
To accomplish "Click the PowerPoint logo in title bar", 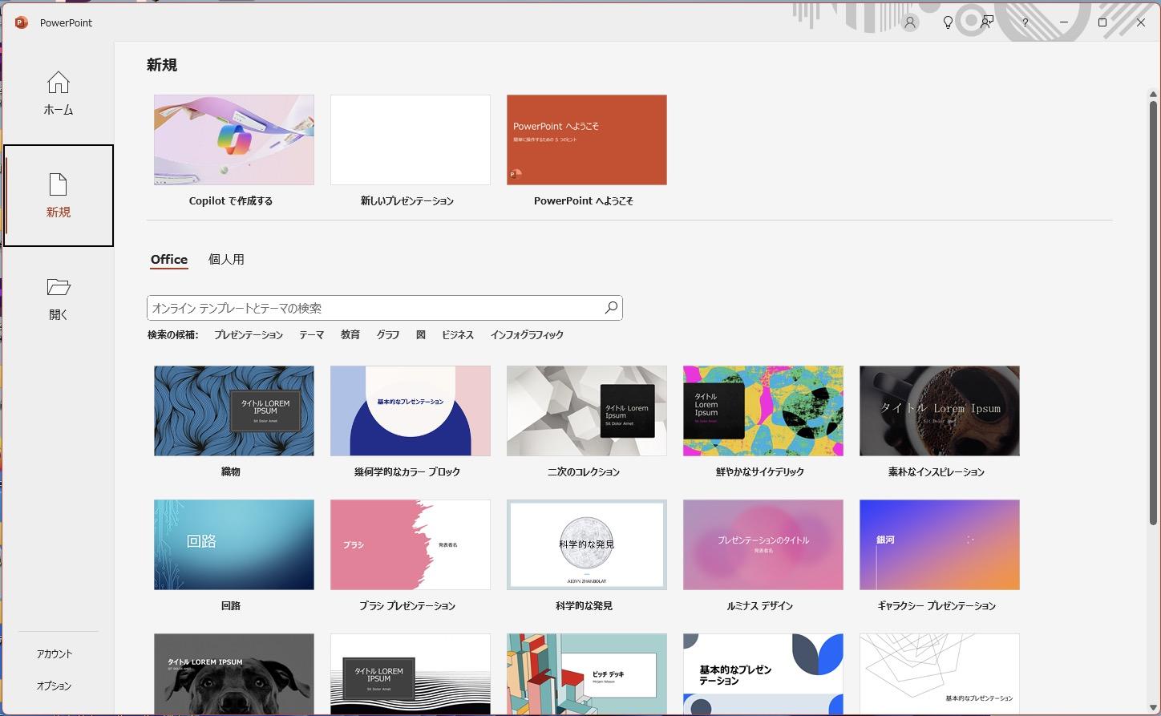I will point(22,22).
